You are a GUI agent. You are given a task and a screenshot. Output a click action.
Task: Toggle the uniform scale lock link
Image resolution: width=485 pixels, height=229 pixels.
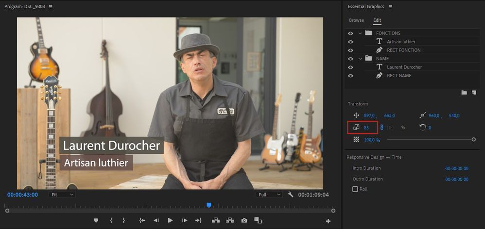point(381,127)
